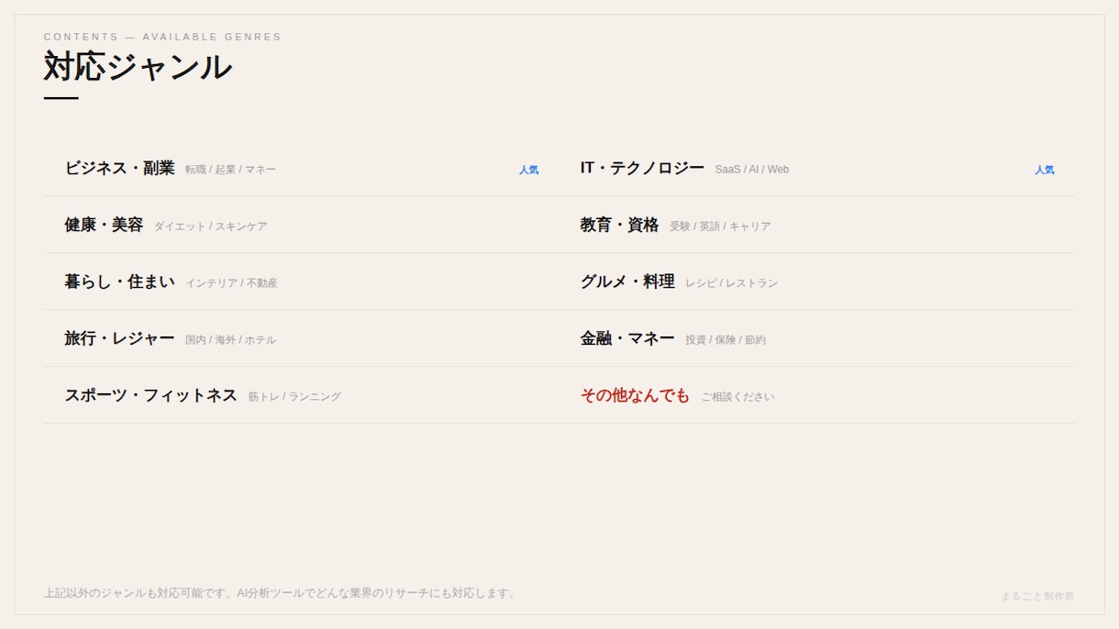The width and height of the screenshot is (1119, 629).
Task: Click the 対応ジャンル heading
Action: click(x=138, y=67)
